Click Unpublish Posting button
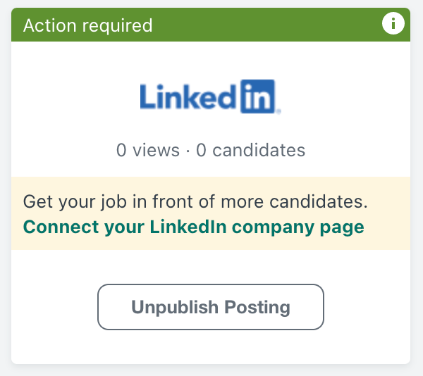The width and height of the screenshot is (423, 376). 211,307
